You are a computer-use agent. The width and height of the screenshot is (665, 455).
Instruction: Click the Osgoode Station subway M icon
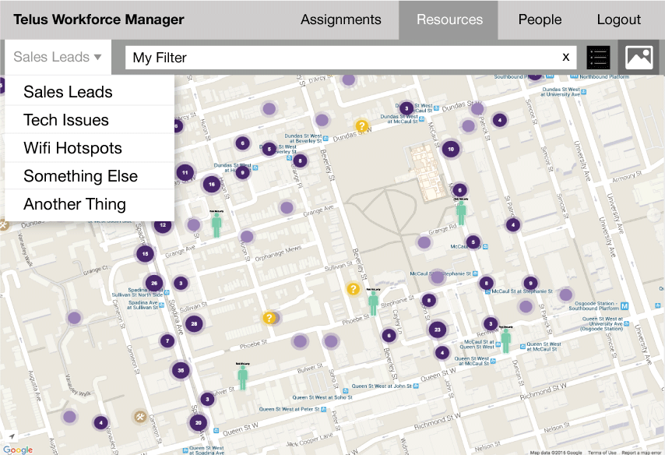[625, 306]
